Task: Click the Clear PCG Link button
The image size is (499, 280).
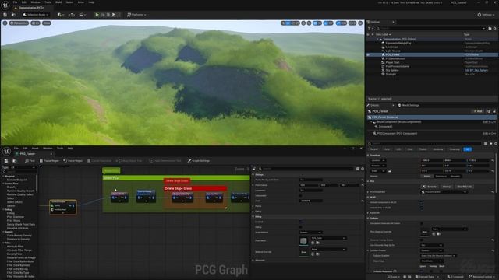Action: click(x=464, y=187)
